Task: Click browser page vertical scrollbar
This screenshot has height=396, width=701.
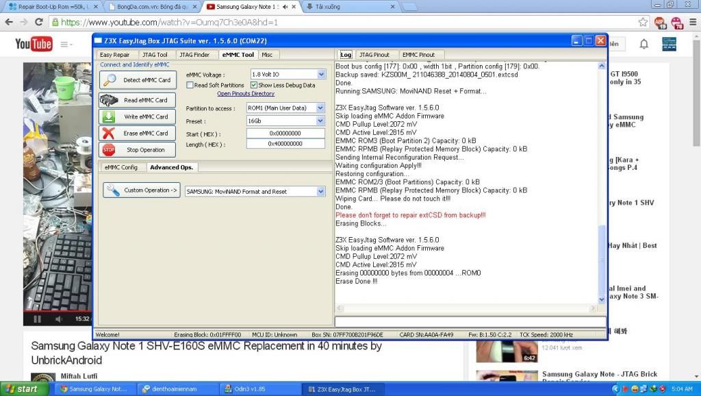Action: tap(696, 92)
